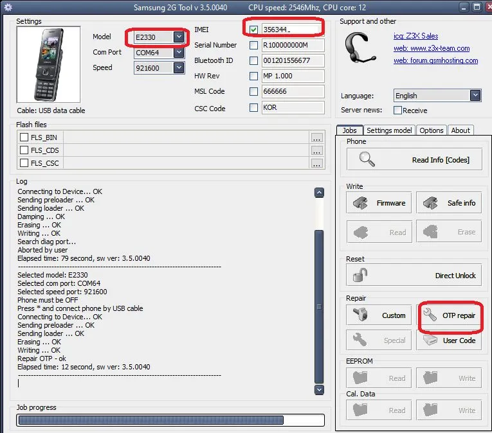Enable the Serial Number checkbox

coord(253,45)
